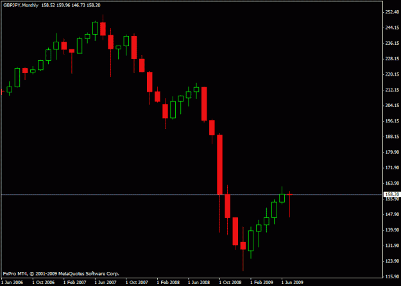Click the 123.90 price scale label
401x286 pixels.
[x=392, y=261]
